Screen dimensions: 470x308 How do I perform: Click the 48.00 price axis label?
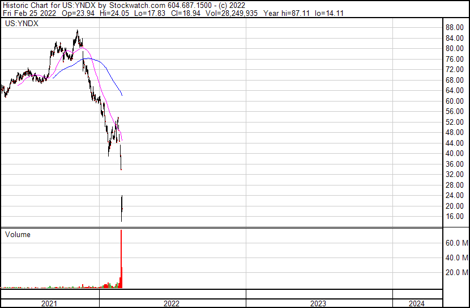[455, 132]
